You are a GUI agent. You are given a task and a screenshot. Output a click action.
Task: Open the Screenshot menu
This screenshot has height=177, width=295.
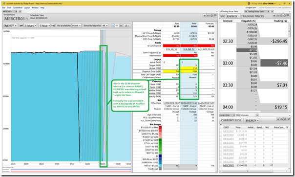click(x=18, y=8)
